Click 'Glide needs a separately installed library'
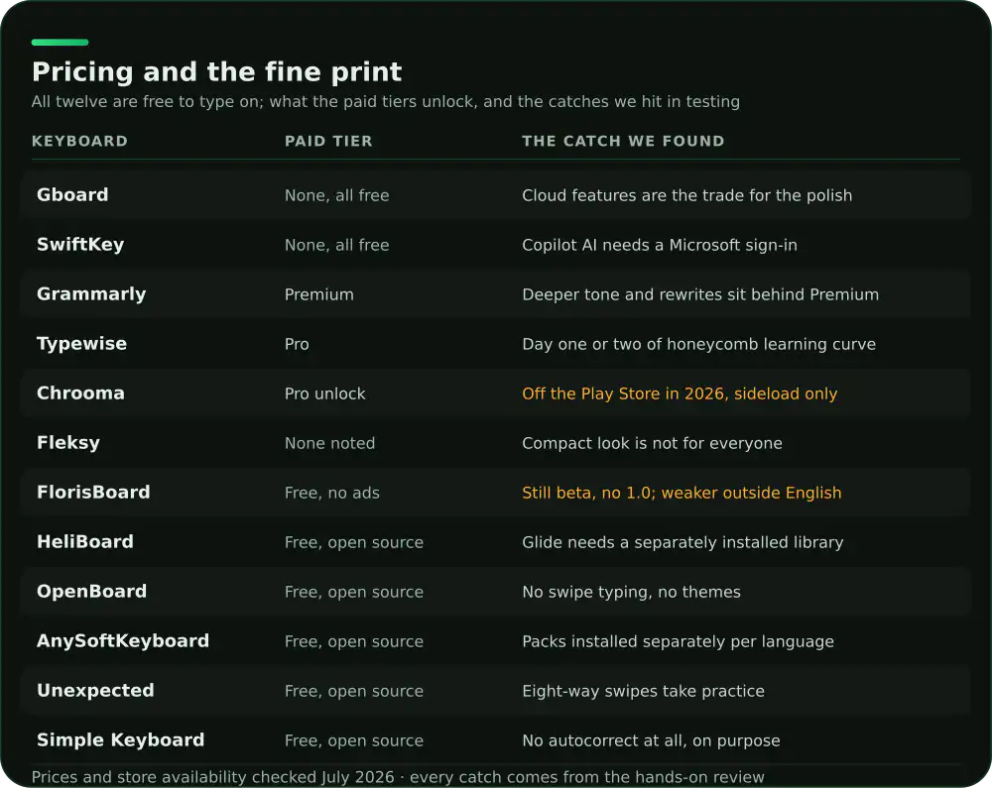This screenshot has height=788, width=992. point(682,542)
